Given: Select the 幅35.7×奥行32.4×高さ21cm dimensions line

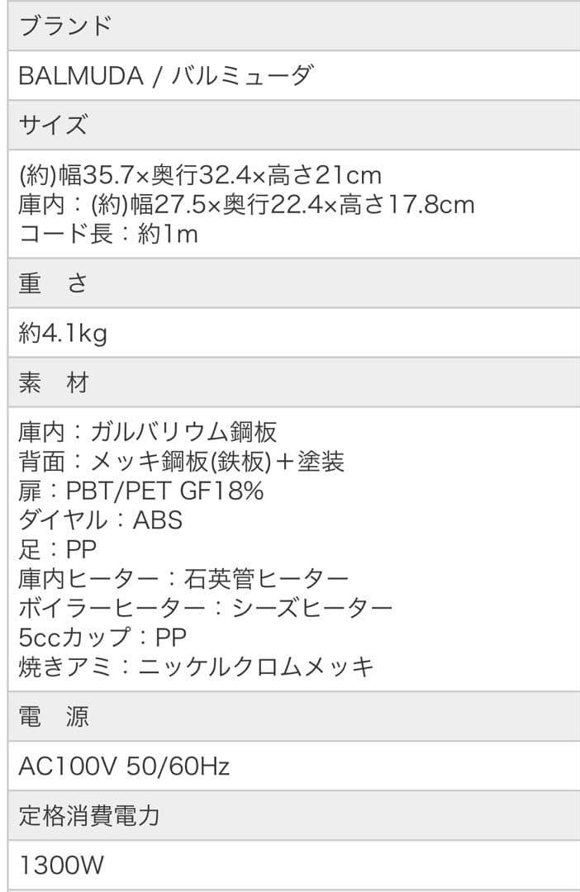Looking at the screenshot, I should click(199, 175).
